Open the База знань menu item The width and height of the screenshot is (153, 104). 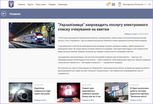(41, 5)
